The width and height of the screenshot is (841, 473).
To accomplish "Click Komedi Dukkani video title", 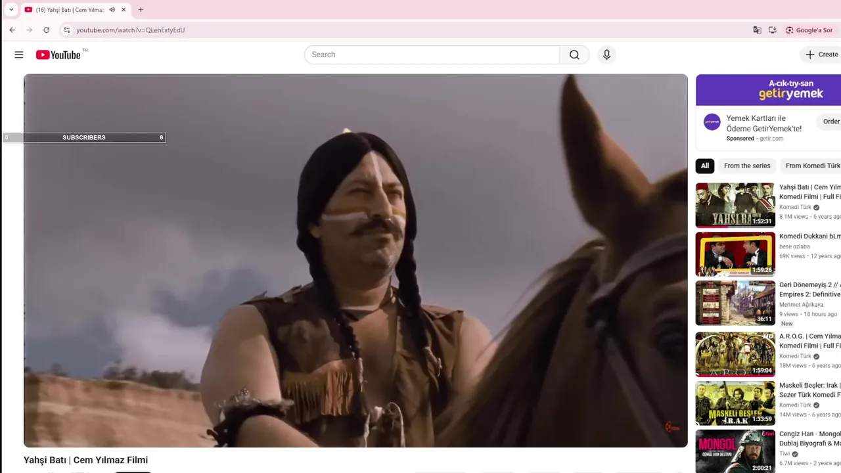I will point(809,236).
